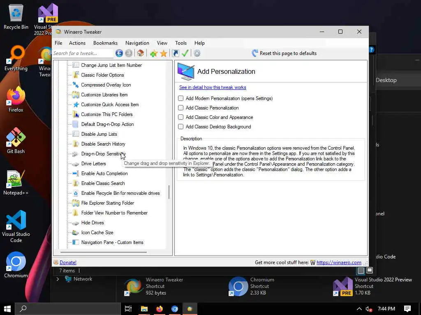Open Recycle Bin desktop icon

tap(16, 16)
